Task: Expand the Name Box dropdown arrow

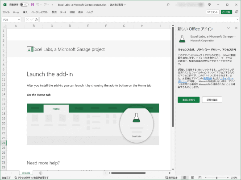Action: (19, 20)
